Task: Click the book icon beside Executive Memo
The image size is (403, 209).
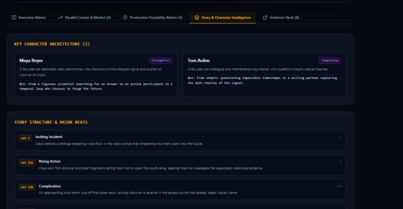Action: pos(14,17)
